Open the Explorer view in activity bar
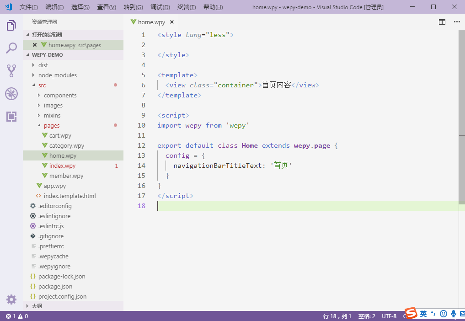 point(11,26)
